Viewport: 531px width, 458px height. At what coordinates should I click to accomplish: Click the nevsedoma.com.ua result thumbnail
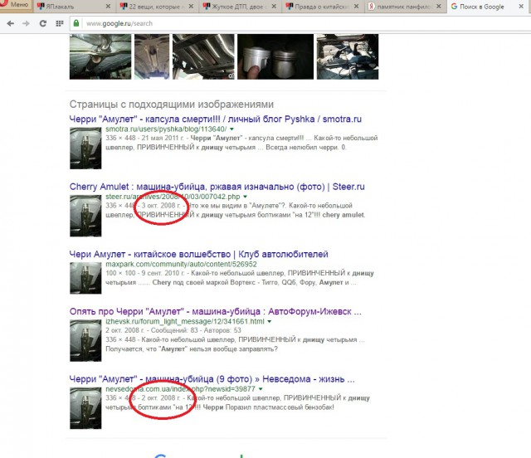85,408
